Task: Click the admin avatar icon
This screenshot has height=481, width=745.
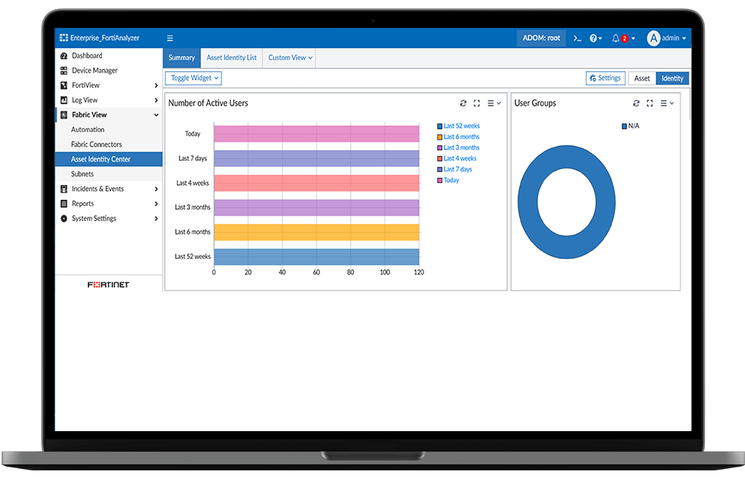Action: (654, 38)
